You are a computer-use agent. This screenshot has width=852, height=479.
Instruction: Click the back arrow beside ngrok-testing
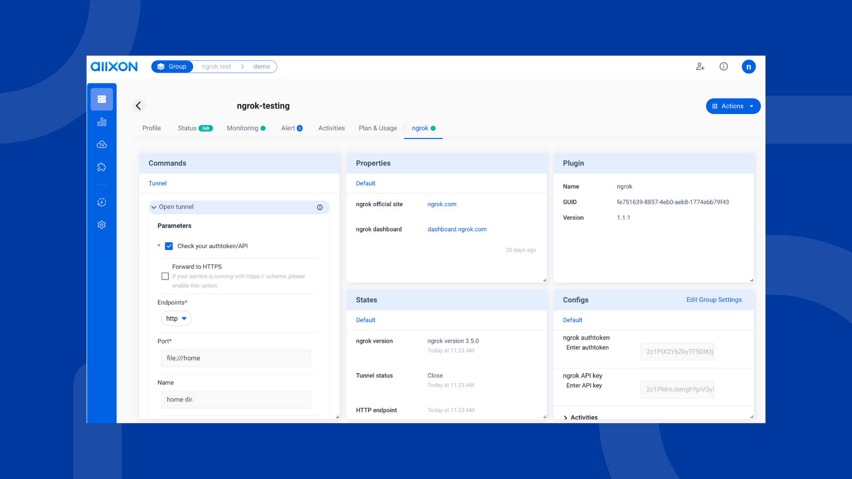pyautogui.click(x=138, y=106)
